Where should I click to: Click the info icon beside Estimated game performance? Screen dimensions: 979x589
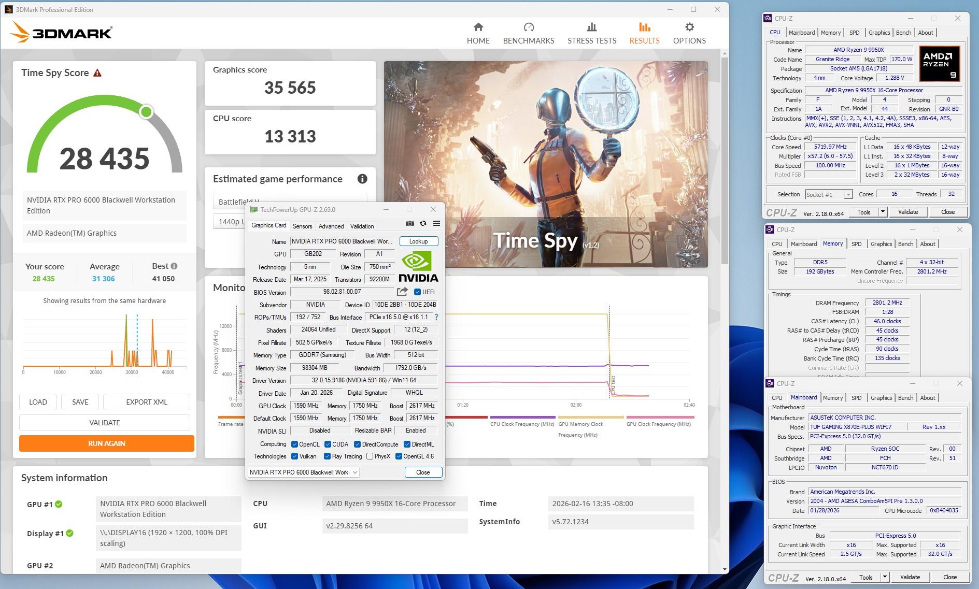(x=362, y=179)
